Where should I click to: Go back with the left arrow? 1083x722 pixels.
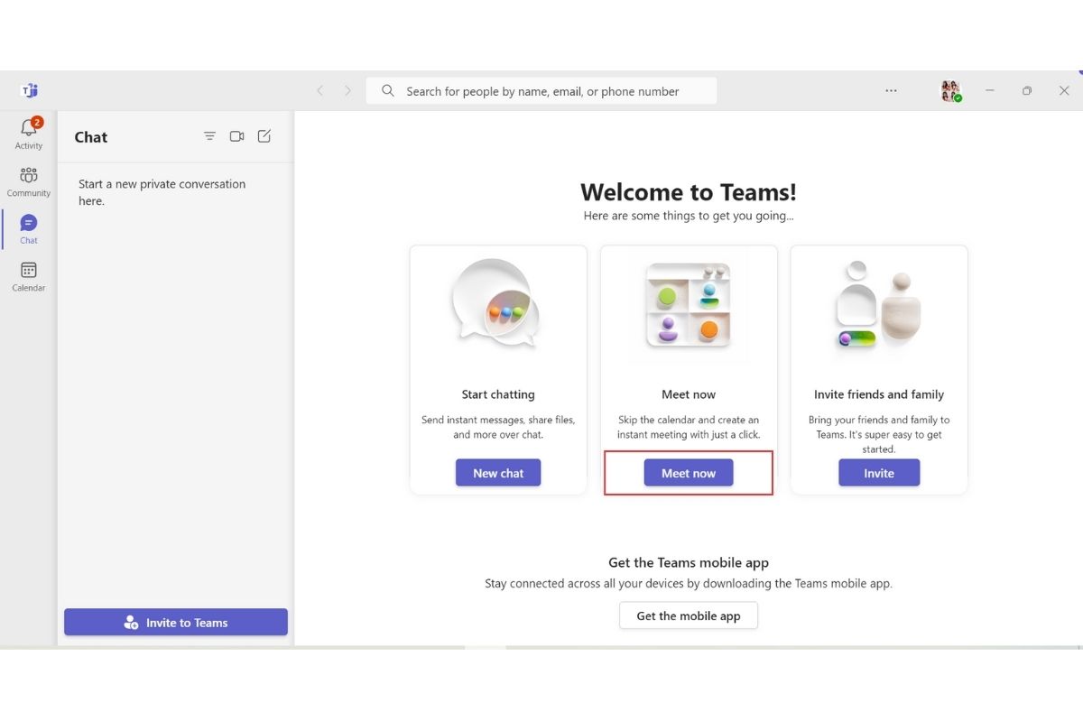pyautogui.click(x=319, y=90)
